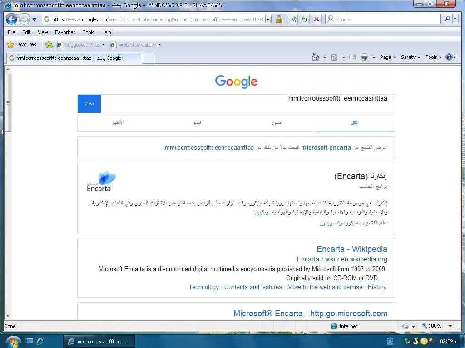Open the Microsoft® Encarta go.microsoft.com result
The width and height of the screenshot is (465, 348).
[x=310, y=314]
